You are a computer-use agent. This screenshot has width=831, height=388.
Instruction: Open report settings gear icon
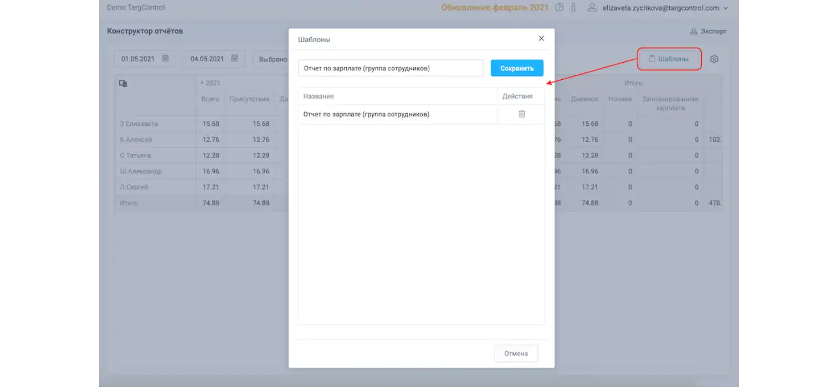714,59
